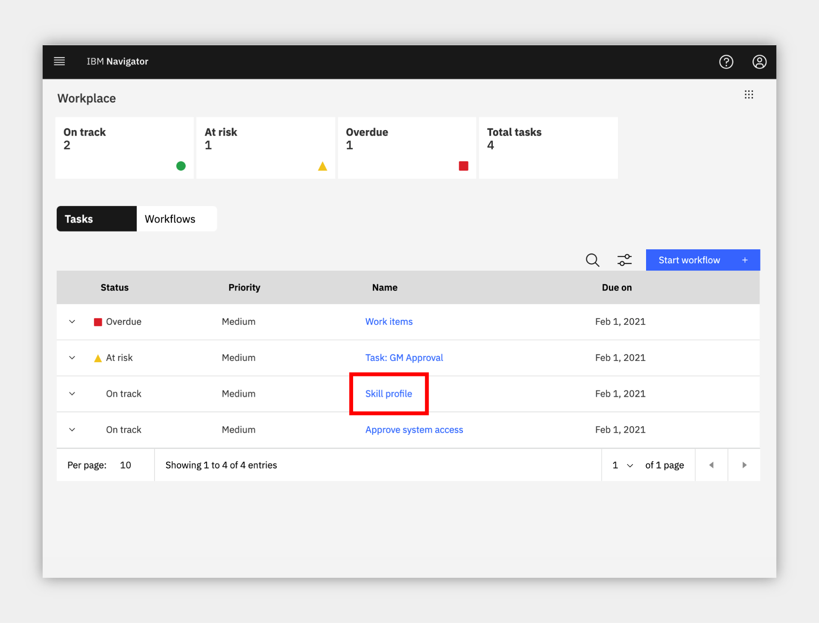Click the yellow At risk triangle on card

pyautogui.click(x=322, y=166)
